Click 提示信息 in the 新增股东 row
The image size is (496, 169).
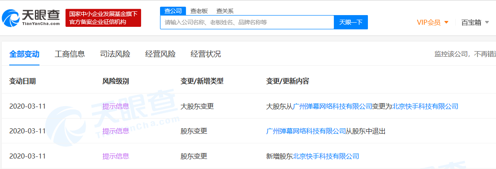coord(116,156)
